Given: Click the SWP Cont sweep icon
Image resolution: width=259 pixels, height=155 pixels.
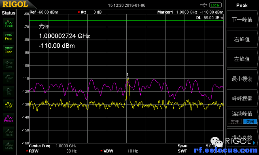Looking at the screenshot, I should [x=8, y=50].
